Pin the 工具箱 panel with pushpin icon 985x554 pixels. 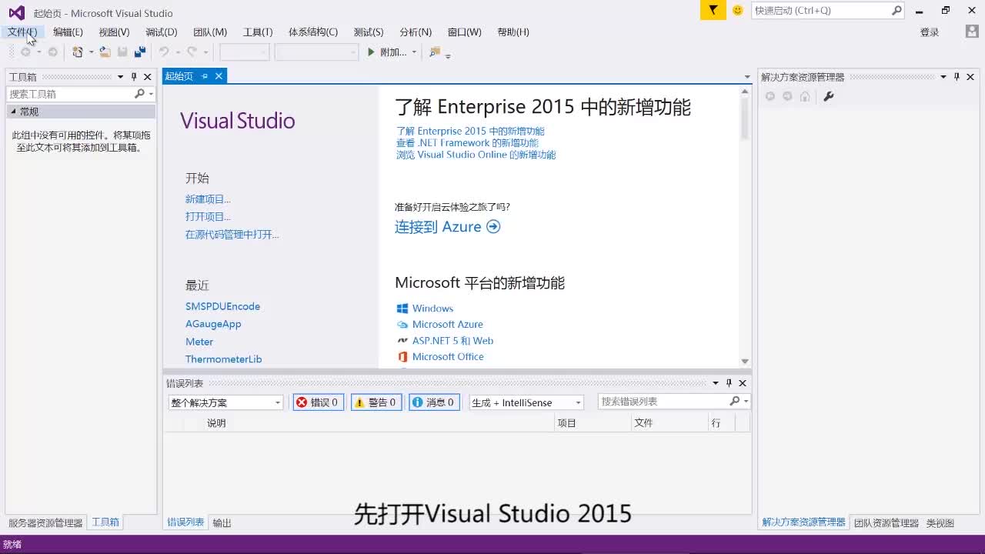[x=134, y=77]
